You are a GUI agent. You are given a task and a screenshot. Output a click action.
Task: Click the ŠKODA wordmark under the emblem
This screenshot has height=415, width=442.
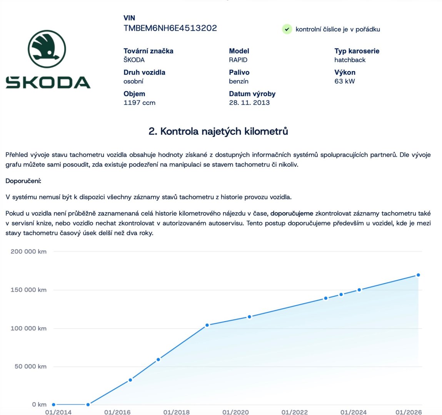[48, 82]
